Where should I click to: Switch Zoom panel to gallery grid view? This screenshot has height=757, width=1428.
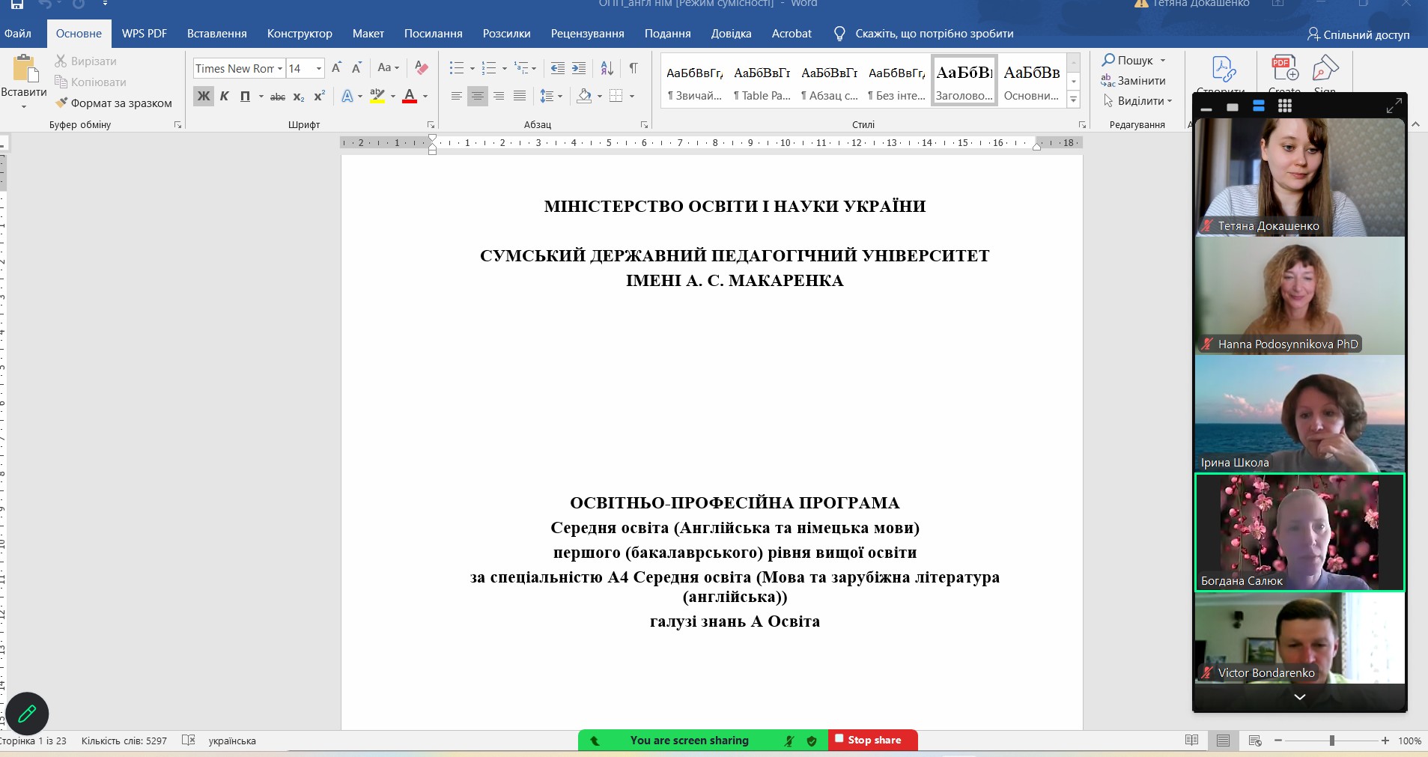pos(1285,106)
